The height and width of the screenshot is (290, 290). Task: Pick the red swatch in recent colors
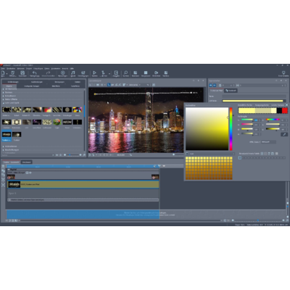285,110
